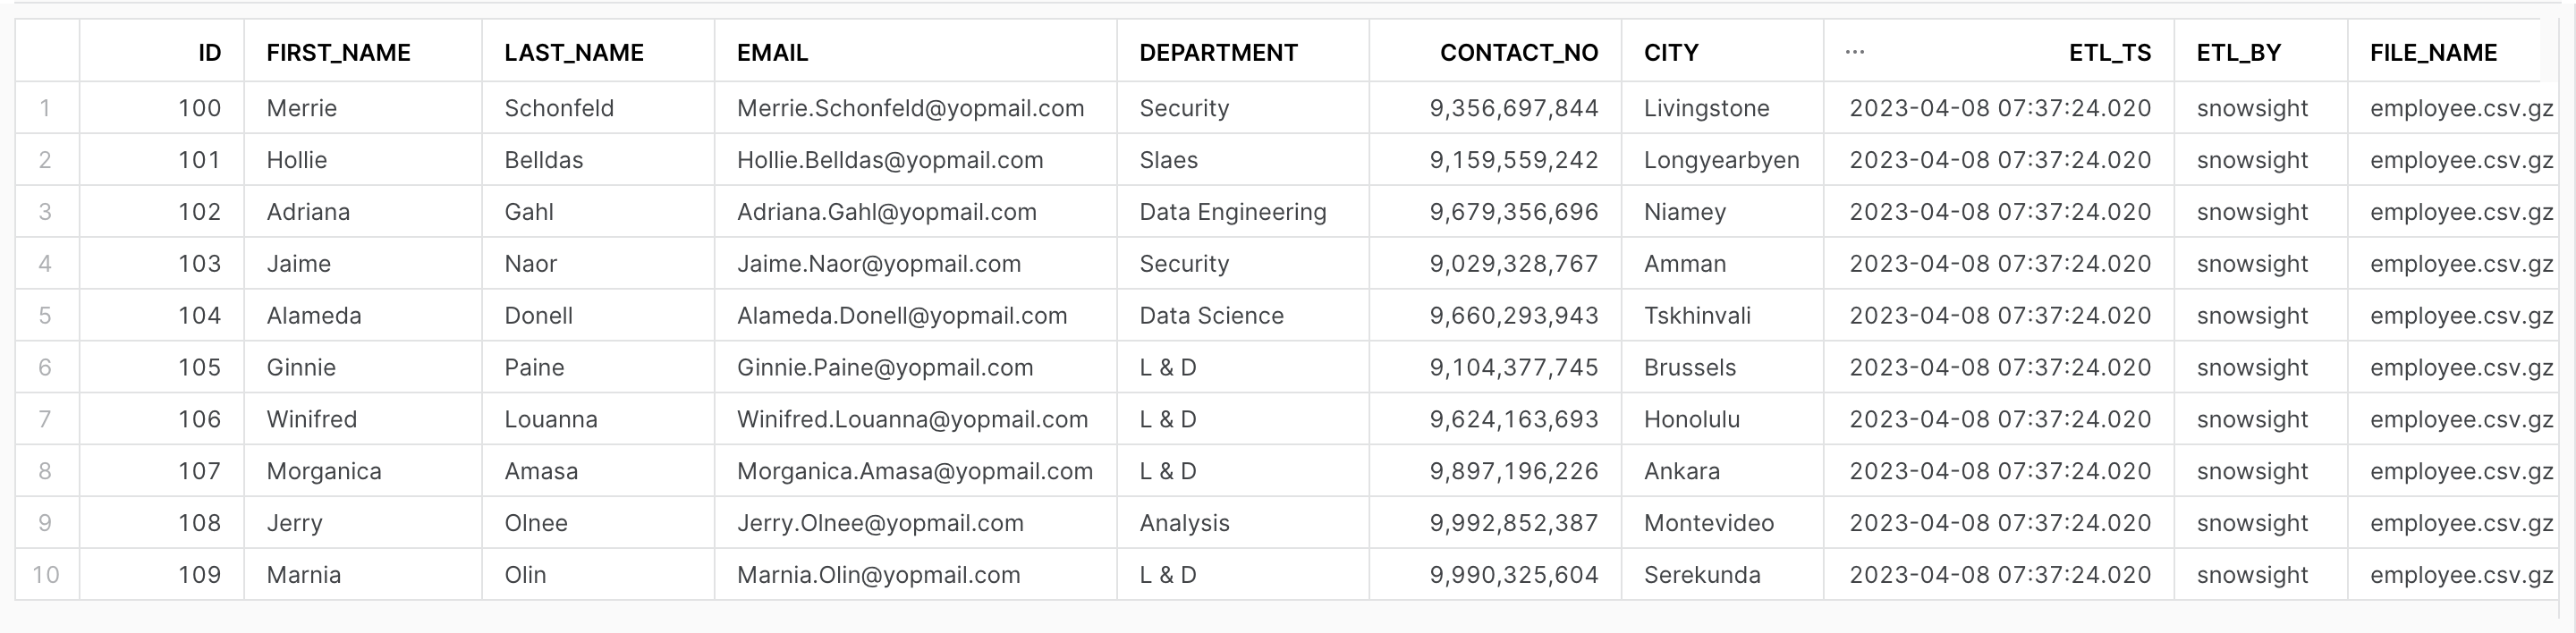Click the DEPARTMENT column header
This screenshot has width=2576, height=633.
[x=1243, y=52]
